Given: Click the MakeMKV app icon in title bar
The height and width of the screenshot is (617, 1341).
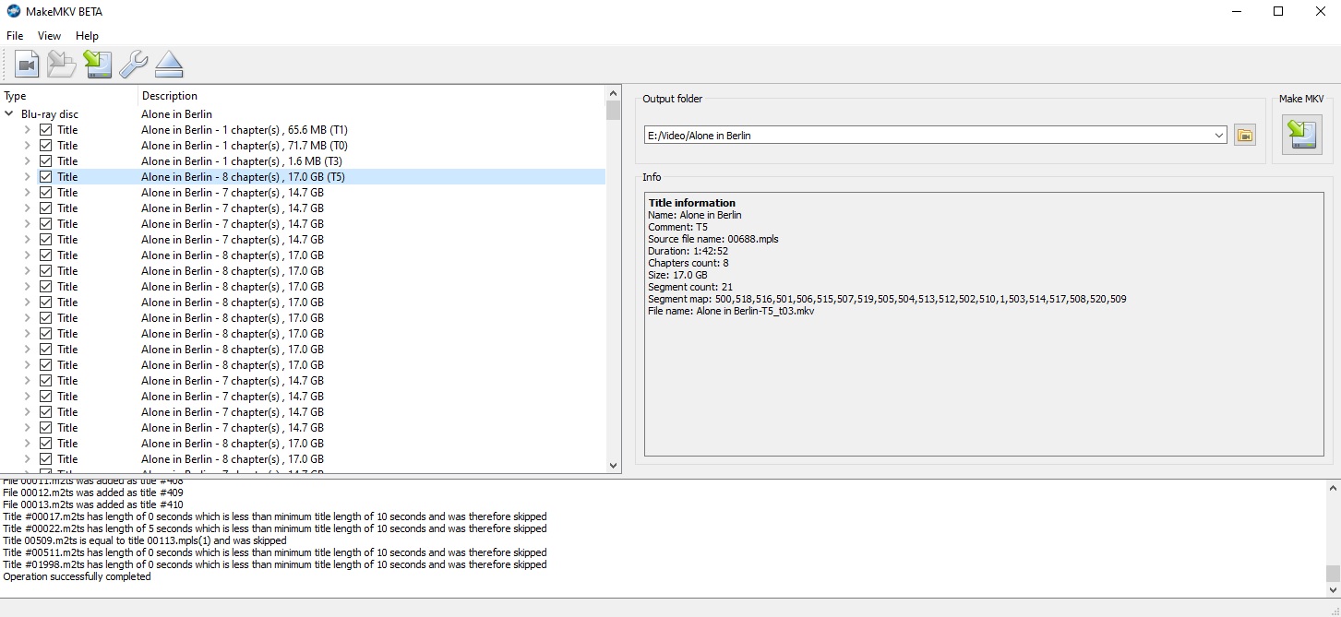Looking at the screenshot, I should pos(14,12).
